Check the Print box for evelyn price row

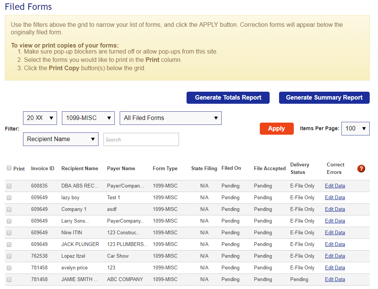pos(9,268)
